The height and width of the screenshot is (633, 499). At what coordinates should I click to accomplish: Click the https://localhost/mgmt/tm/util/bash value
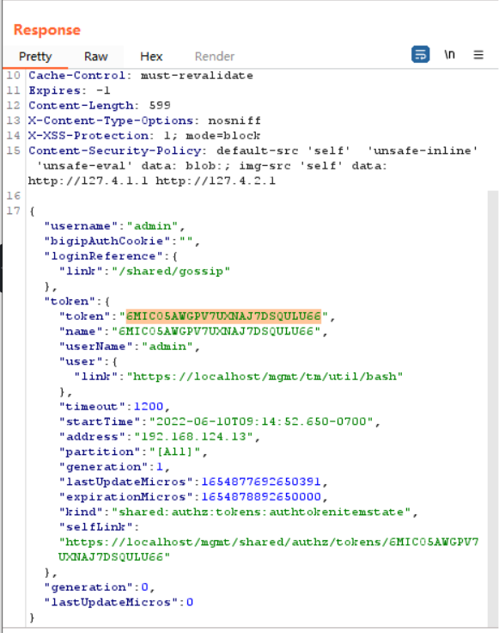pos(265,376)
